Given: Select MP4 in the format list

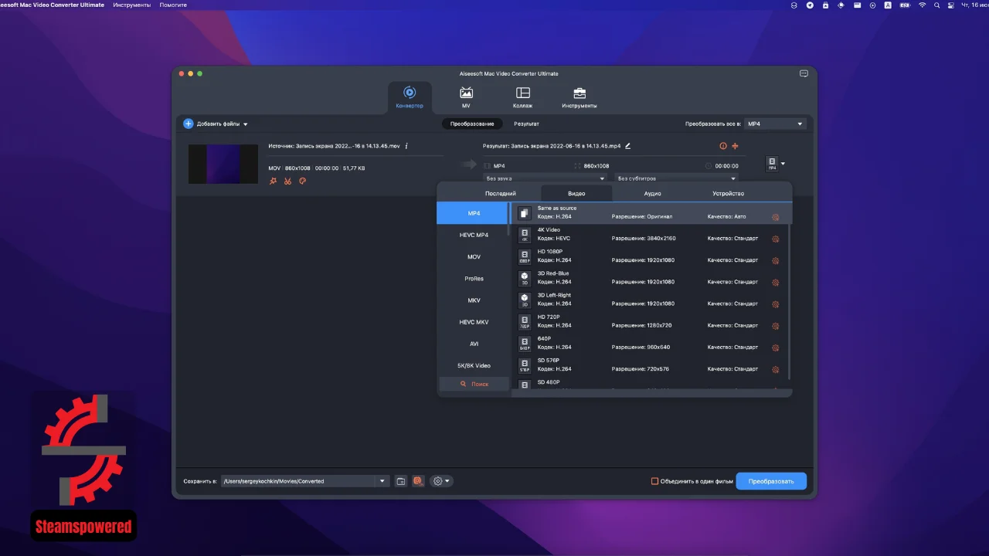Looking at the screenshot, I should coord(474,213).
